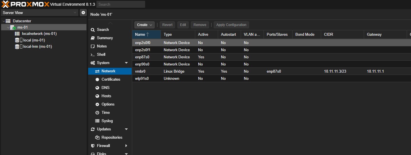Viewport: 411px width, 155px height.
Task: Click the gear icon beside Server View
Action: click(x=83, y=13)
